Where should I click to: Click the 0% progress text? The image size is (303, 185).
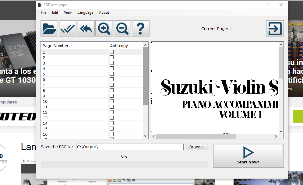[x=124, y=156]
